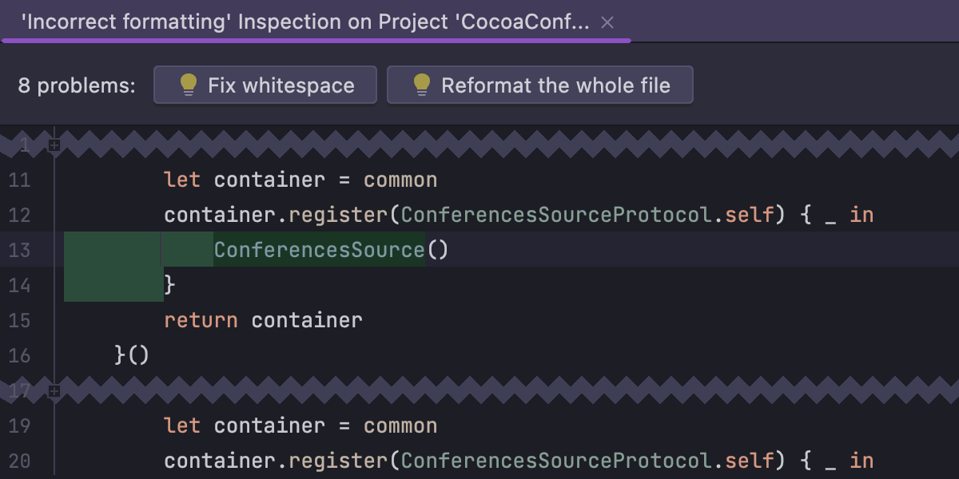Viewport: 959px width, 479px height.
Task: Click the 8 problems label
Action: click(76, 85)
